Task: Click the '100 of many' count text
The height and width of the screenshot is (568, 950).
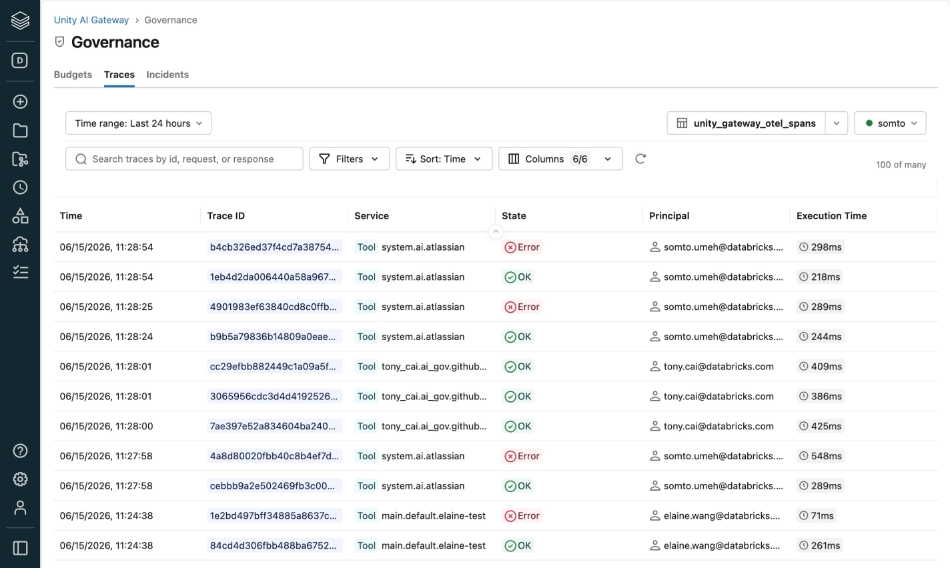Action: (x=901, y=165)
